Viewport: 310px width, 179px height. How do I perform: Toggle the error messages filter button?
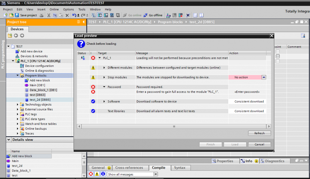pyautogui.click(x=91, y=174)
